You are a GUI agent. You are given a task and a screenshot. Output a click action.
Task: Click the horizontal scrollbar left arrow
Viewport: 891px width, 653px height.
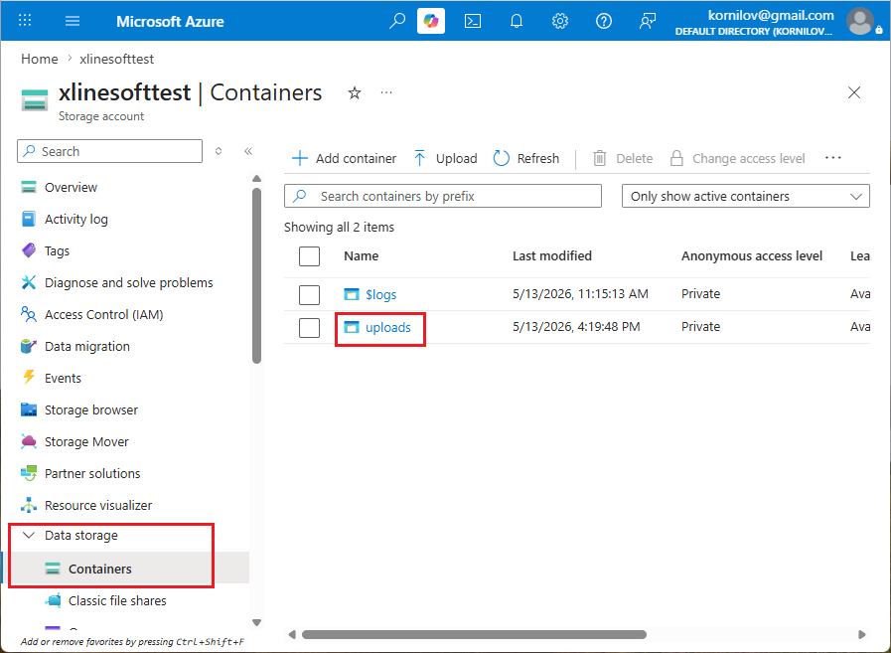(292, 634)
